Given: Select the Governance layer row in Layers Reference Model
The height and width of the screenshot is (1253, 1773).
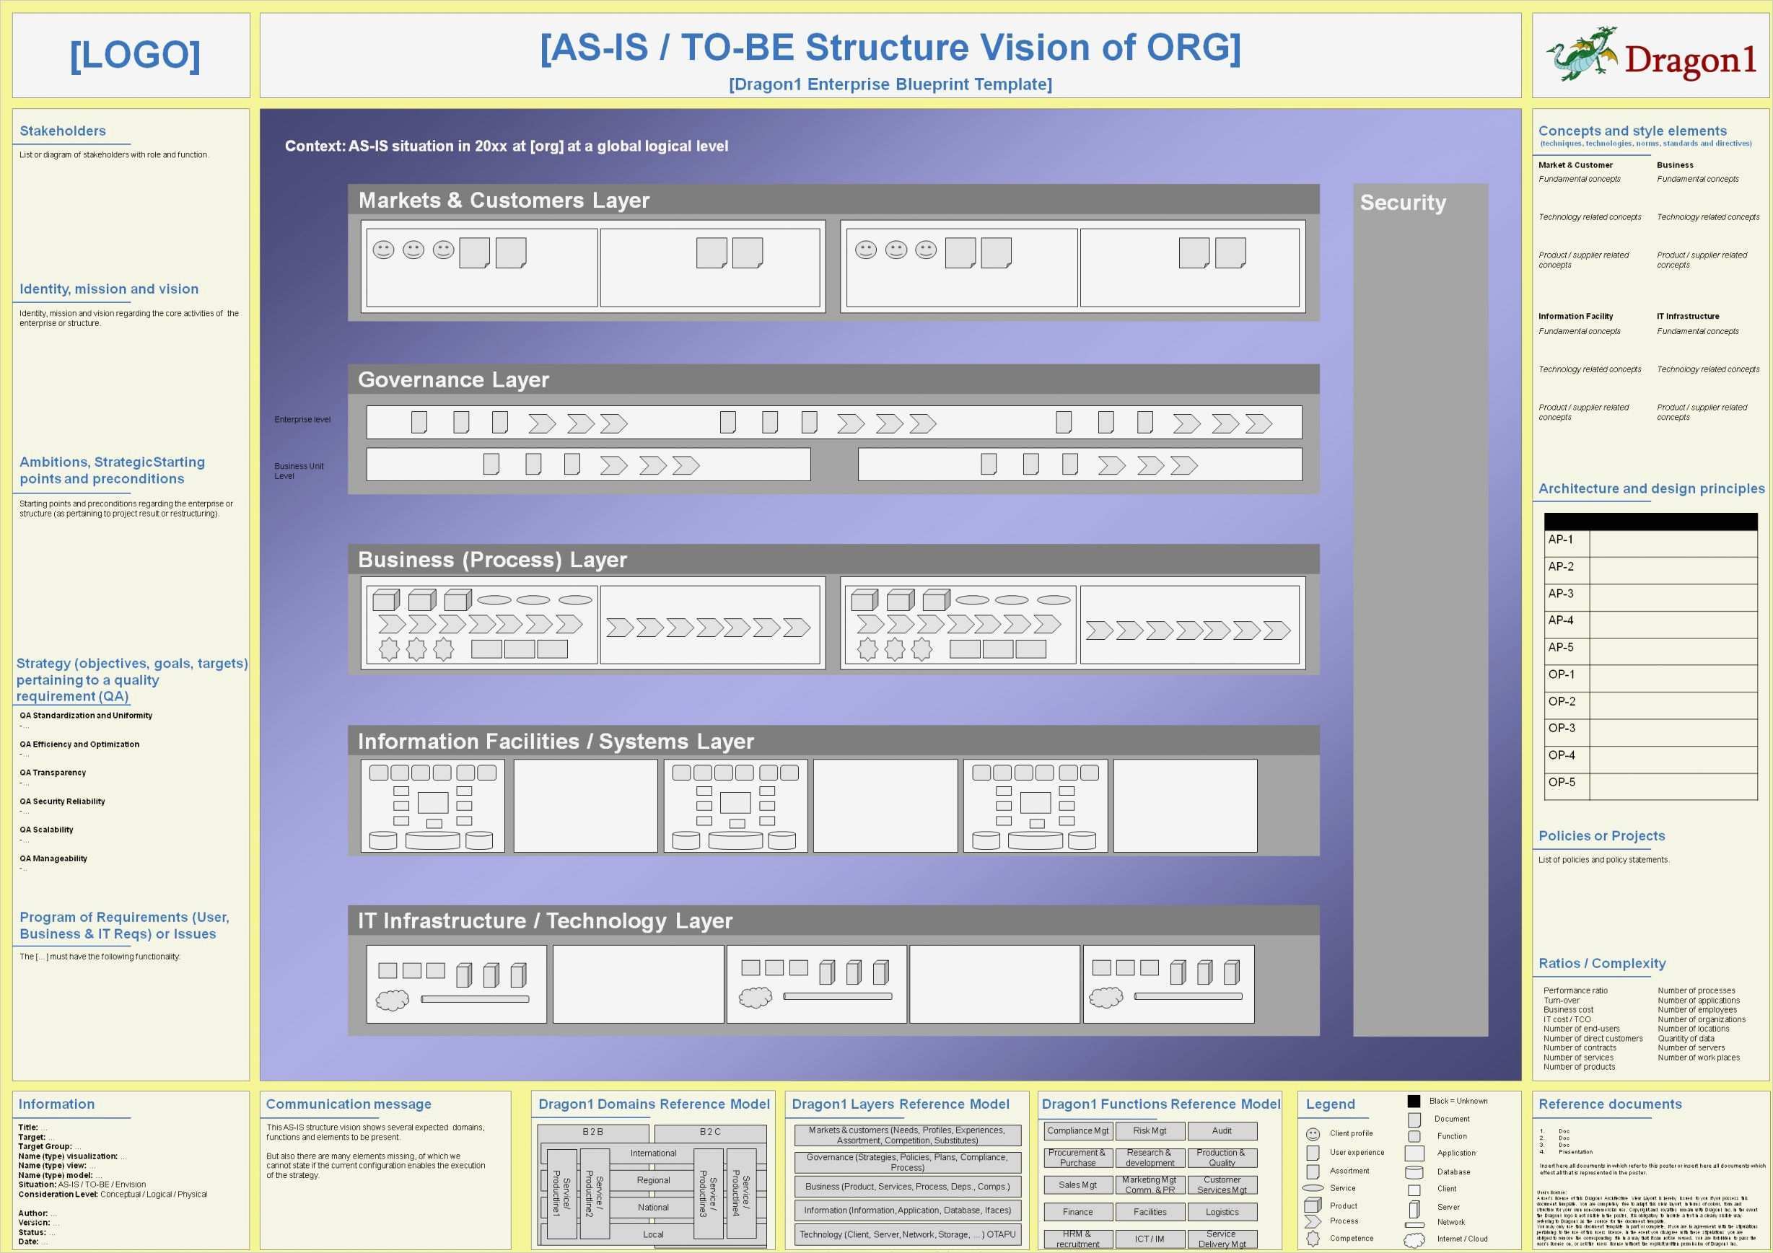Looking at the screenshot, I should click(906, 1163).
